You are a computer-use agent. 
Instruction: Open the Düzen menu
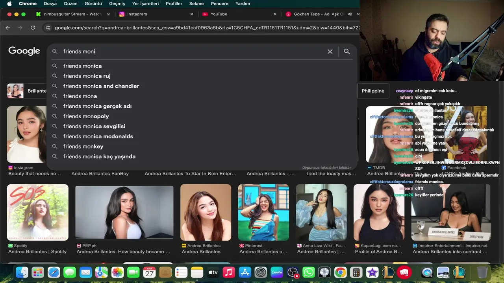pos(70,4)
